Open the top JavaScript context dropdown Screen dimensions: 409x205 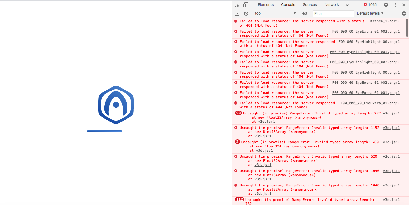click(275, 13)
